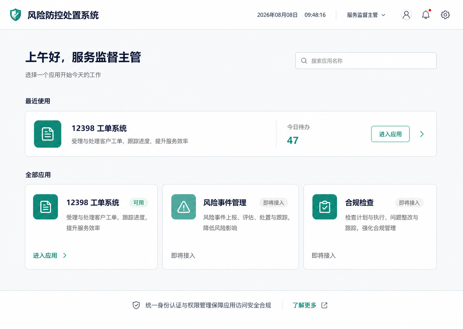Click the 即将接入 footer text in 风险事件管理 card

[x=183, y=255]
